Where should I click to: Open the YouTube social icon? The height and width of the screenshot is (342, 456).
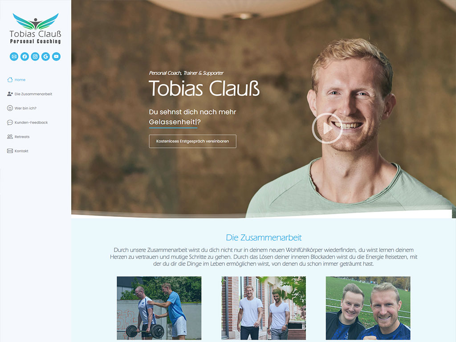[57, 57]
